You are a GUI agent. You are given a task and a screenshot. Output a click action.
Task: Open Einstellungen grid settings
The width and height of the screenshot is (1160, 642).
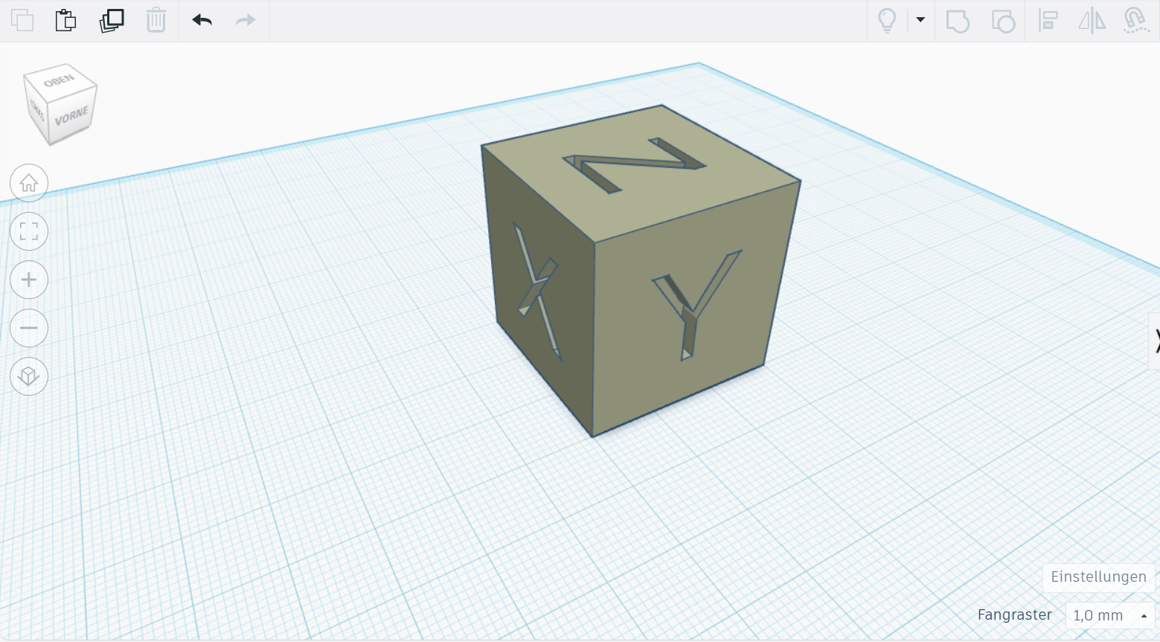coord(1098,577)
